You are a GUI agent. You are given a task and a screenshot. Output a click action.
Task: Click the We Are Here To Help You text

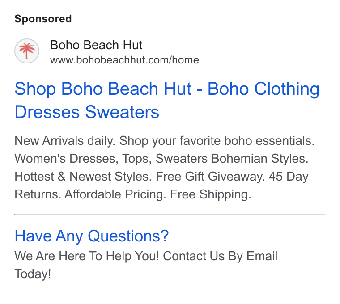[x=87, y=256]
